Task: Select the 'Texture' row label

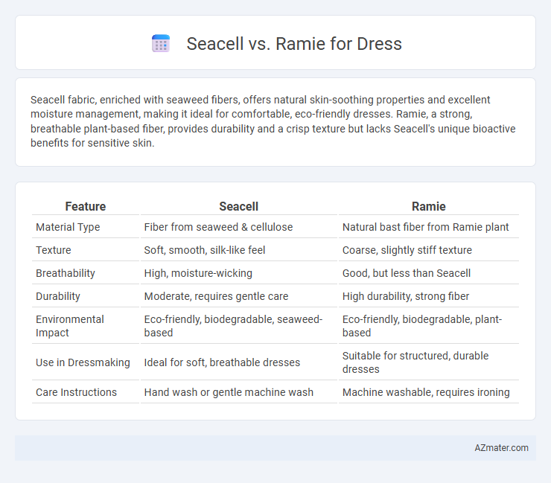Action: 54,250
